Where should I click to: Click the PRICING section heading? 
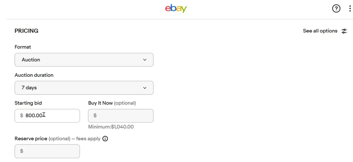[x=26, y=31]
